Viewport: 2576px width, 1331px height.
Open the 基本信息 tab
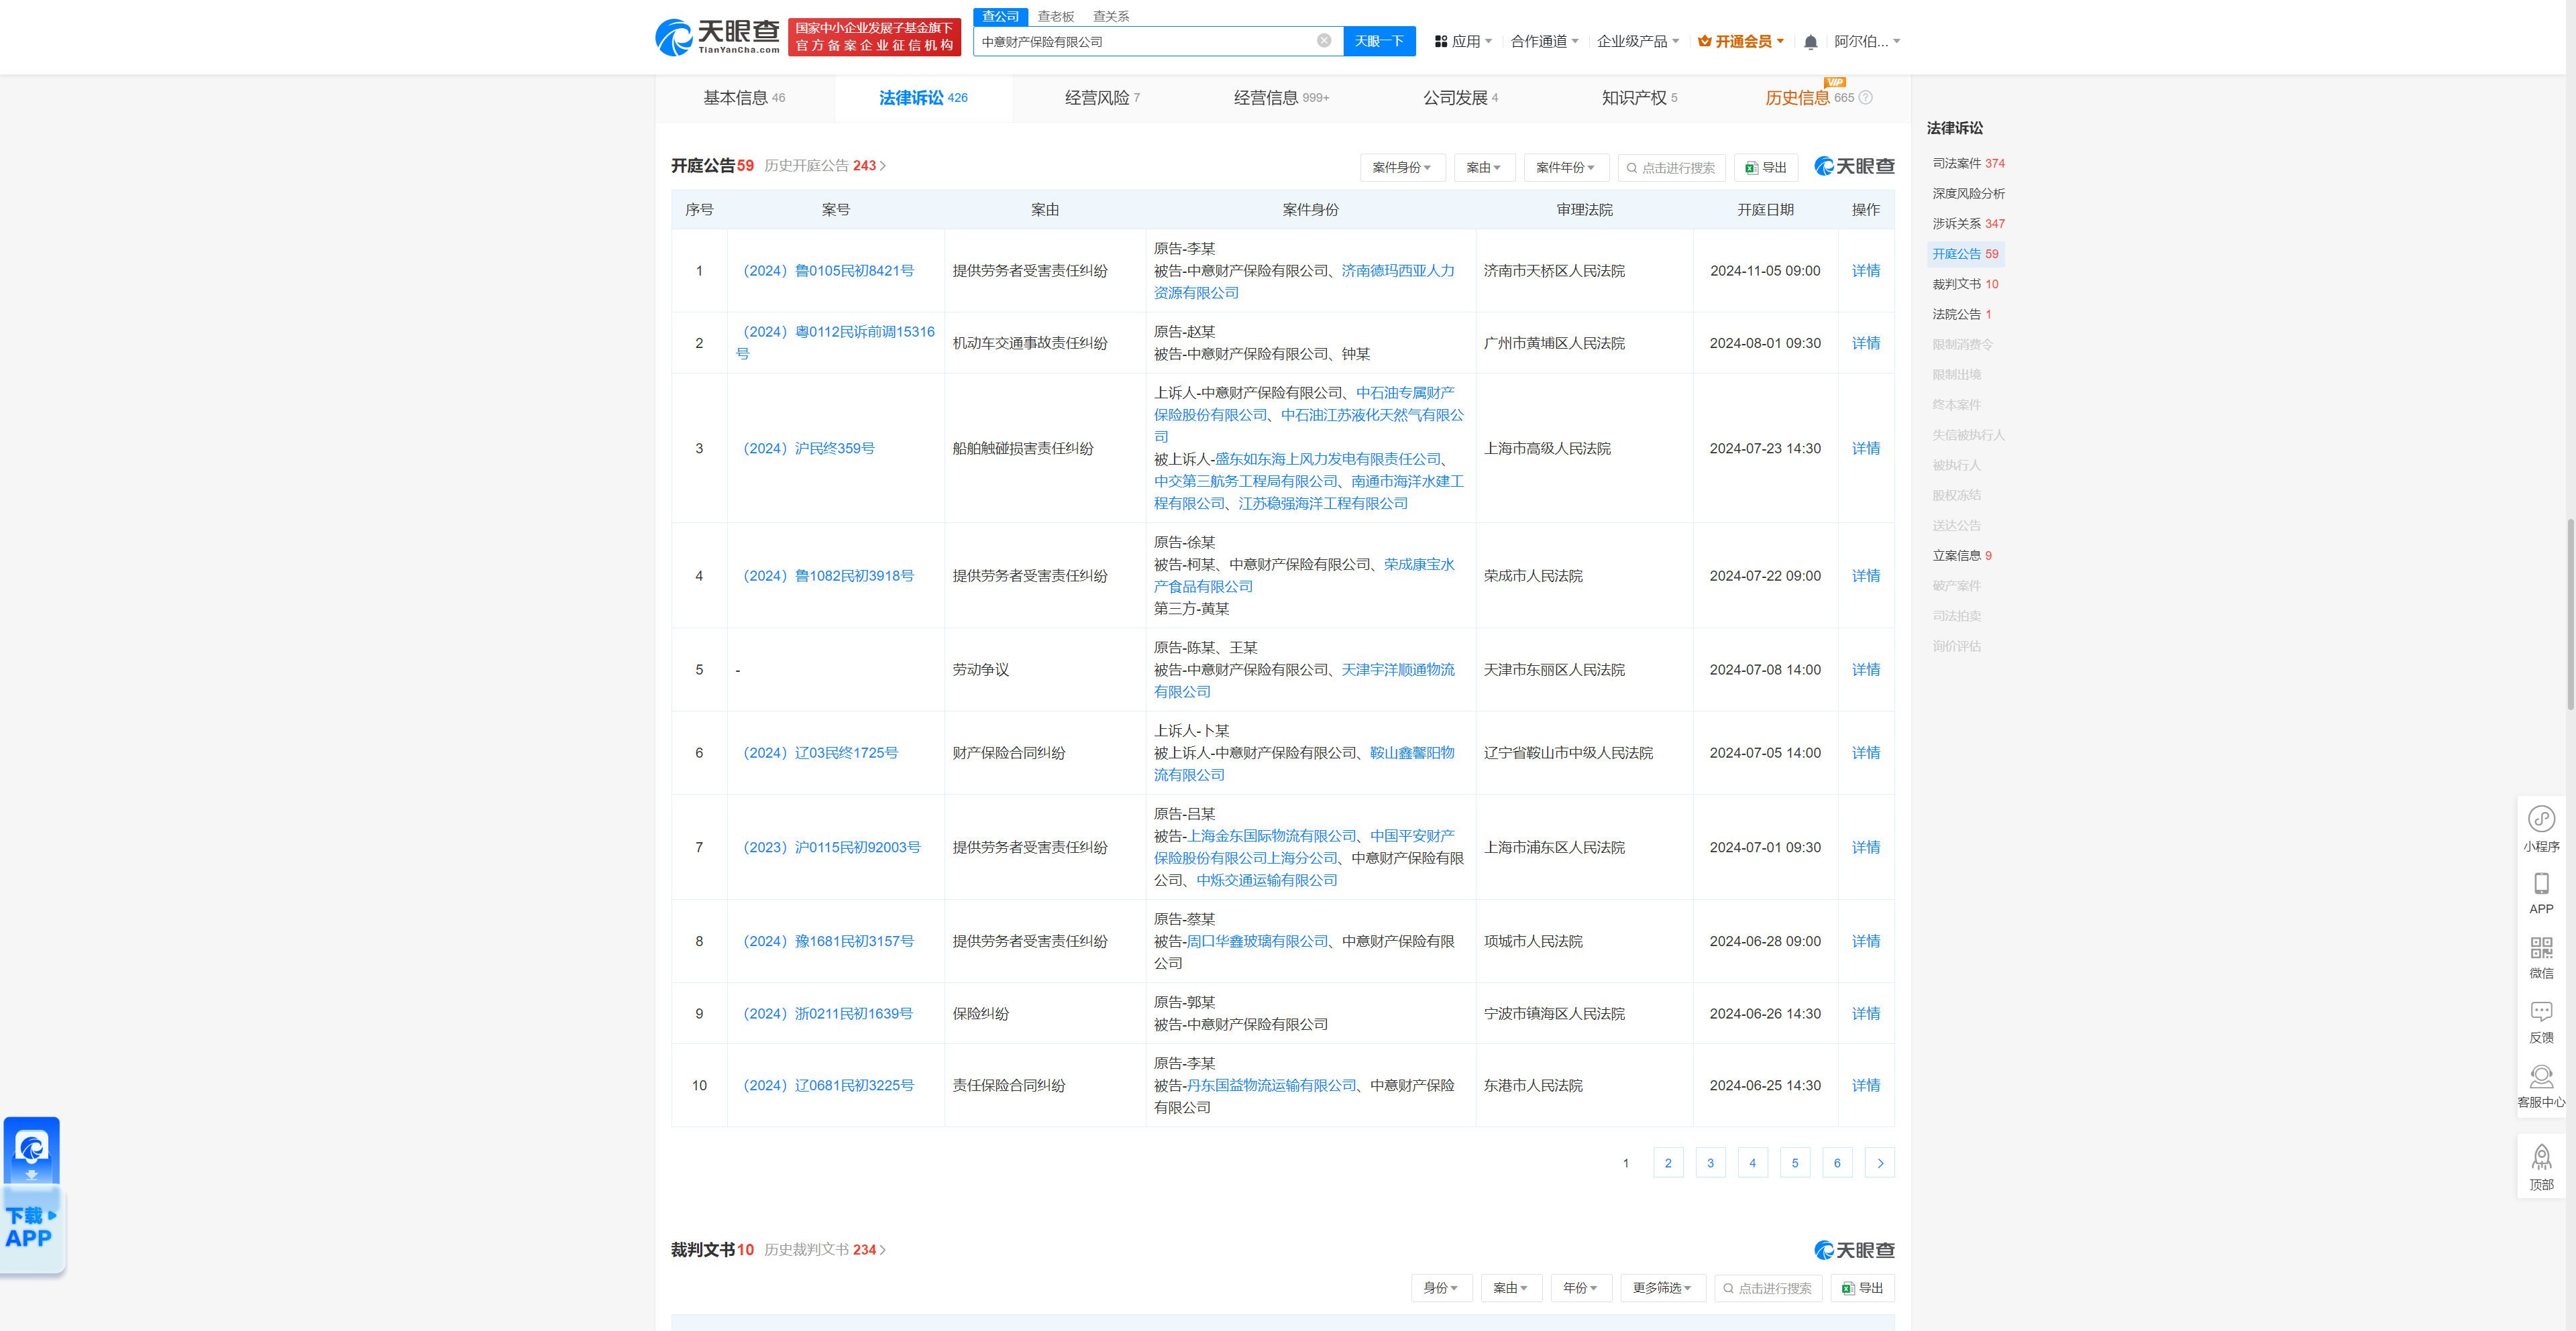tap(744, 98)
